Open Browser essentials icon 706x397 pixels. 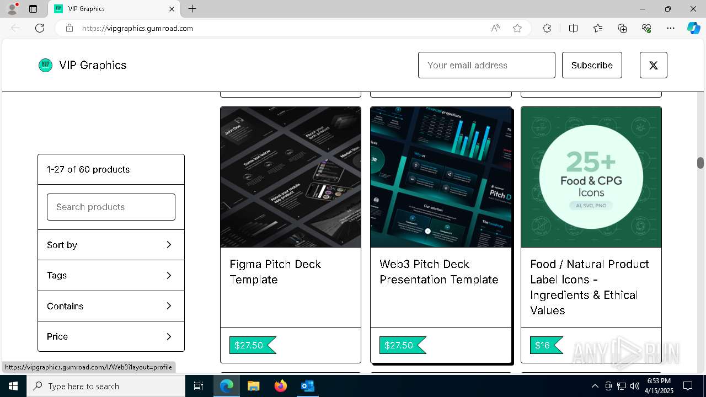pos(646,28)
